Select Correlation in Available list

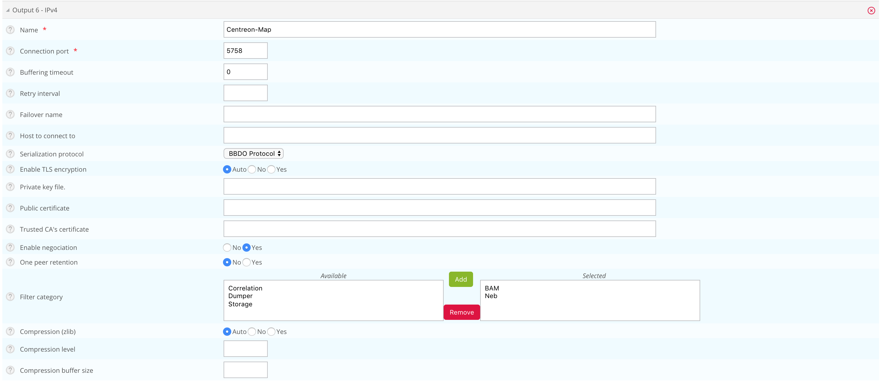[245, 288]
